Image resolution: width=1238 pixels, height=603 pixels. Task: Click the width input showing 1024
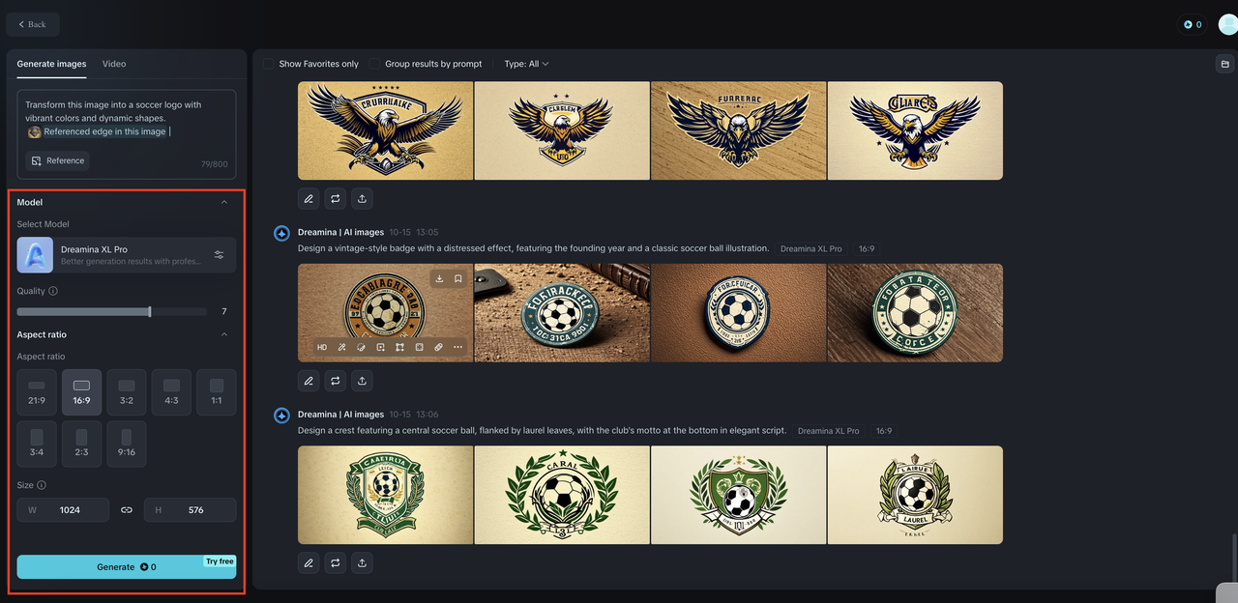pos(63,510)
